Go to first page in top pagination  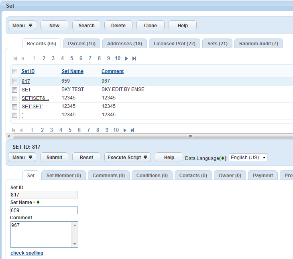pos(15,59)
